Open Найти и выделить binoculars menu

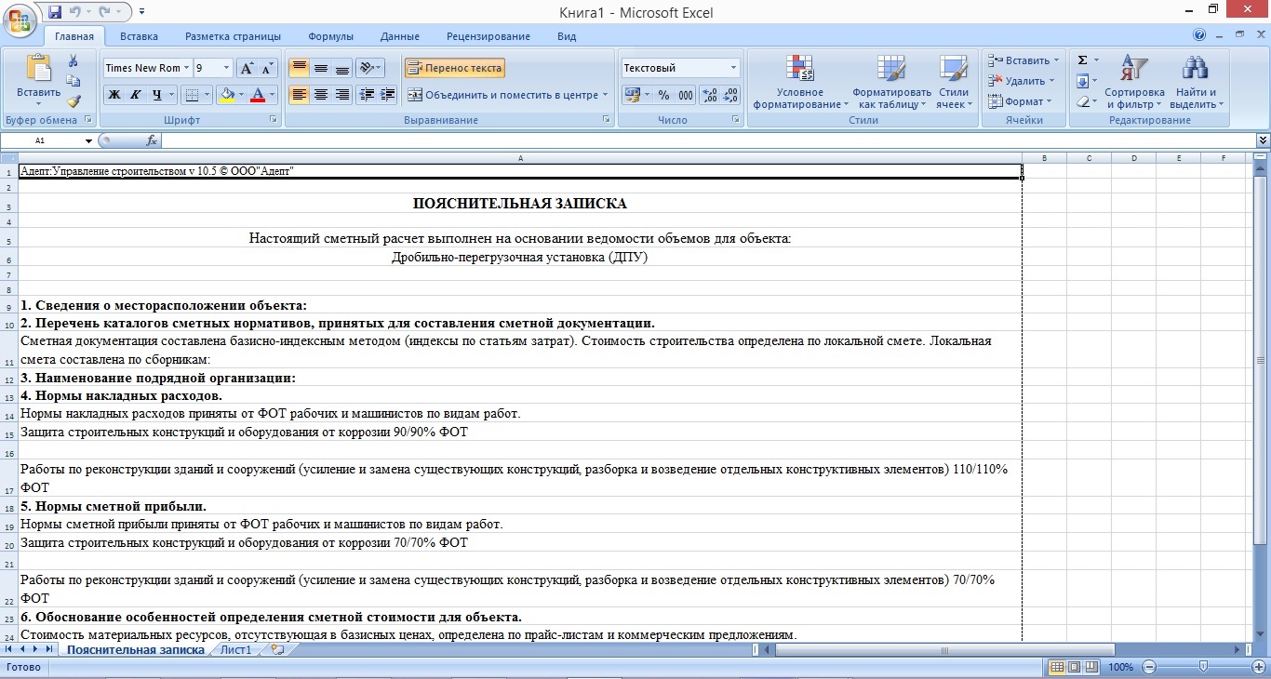pyautogui.click(x=1195, y=82)
